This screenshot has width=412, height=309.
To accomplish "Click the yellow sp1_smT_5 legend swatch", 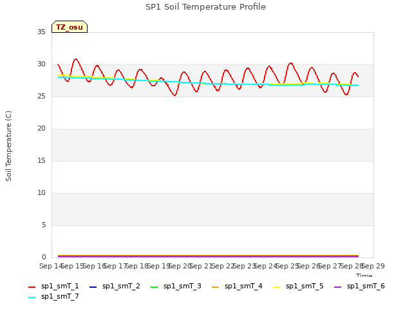I will [276, 287].
